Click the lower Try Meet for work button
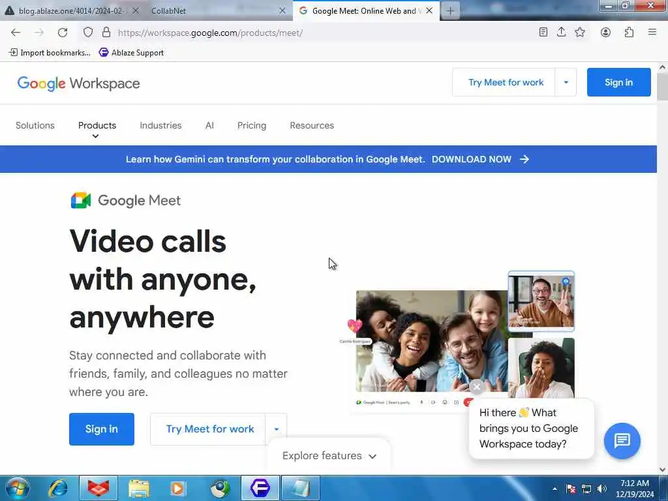The image size is (668, 501). 209,429
